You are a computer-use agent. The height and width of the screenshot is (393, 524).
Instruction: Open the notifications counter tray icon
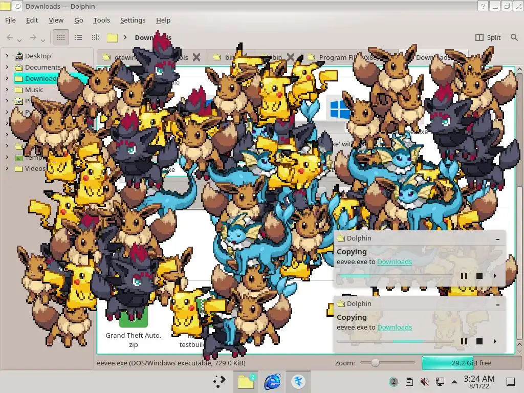click(x=394, y=382)
